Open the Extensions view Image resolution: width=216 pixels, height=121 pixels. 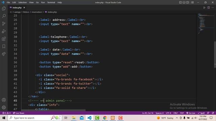pos(4,39)
